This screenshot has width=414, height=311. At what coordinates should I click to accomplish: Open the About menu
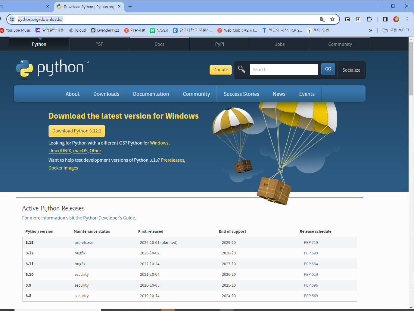73,94
